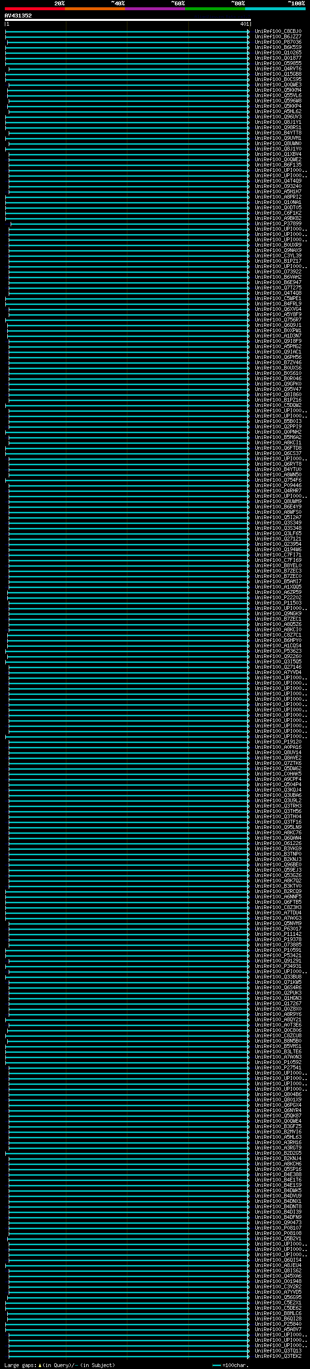This screenshot has height=1369, width=310.
Task: Click hit label UniRef100_P53623
Action: [278, 651]
